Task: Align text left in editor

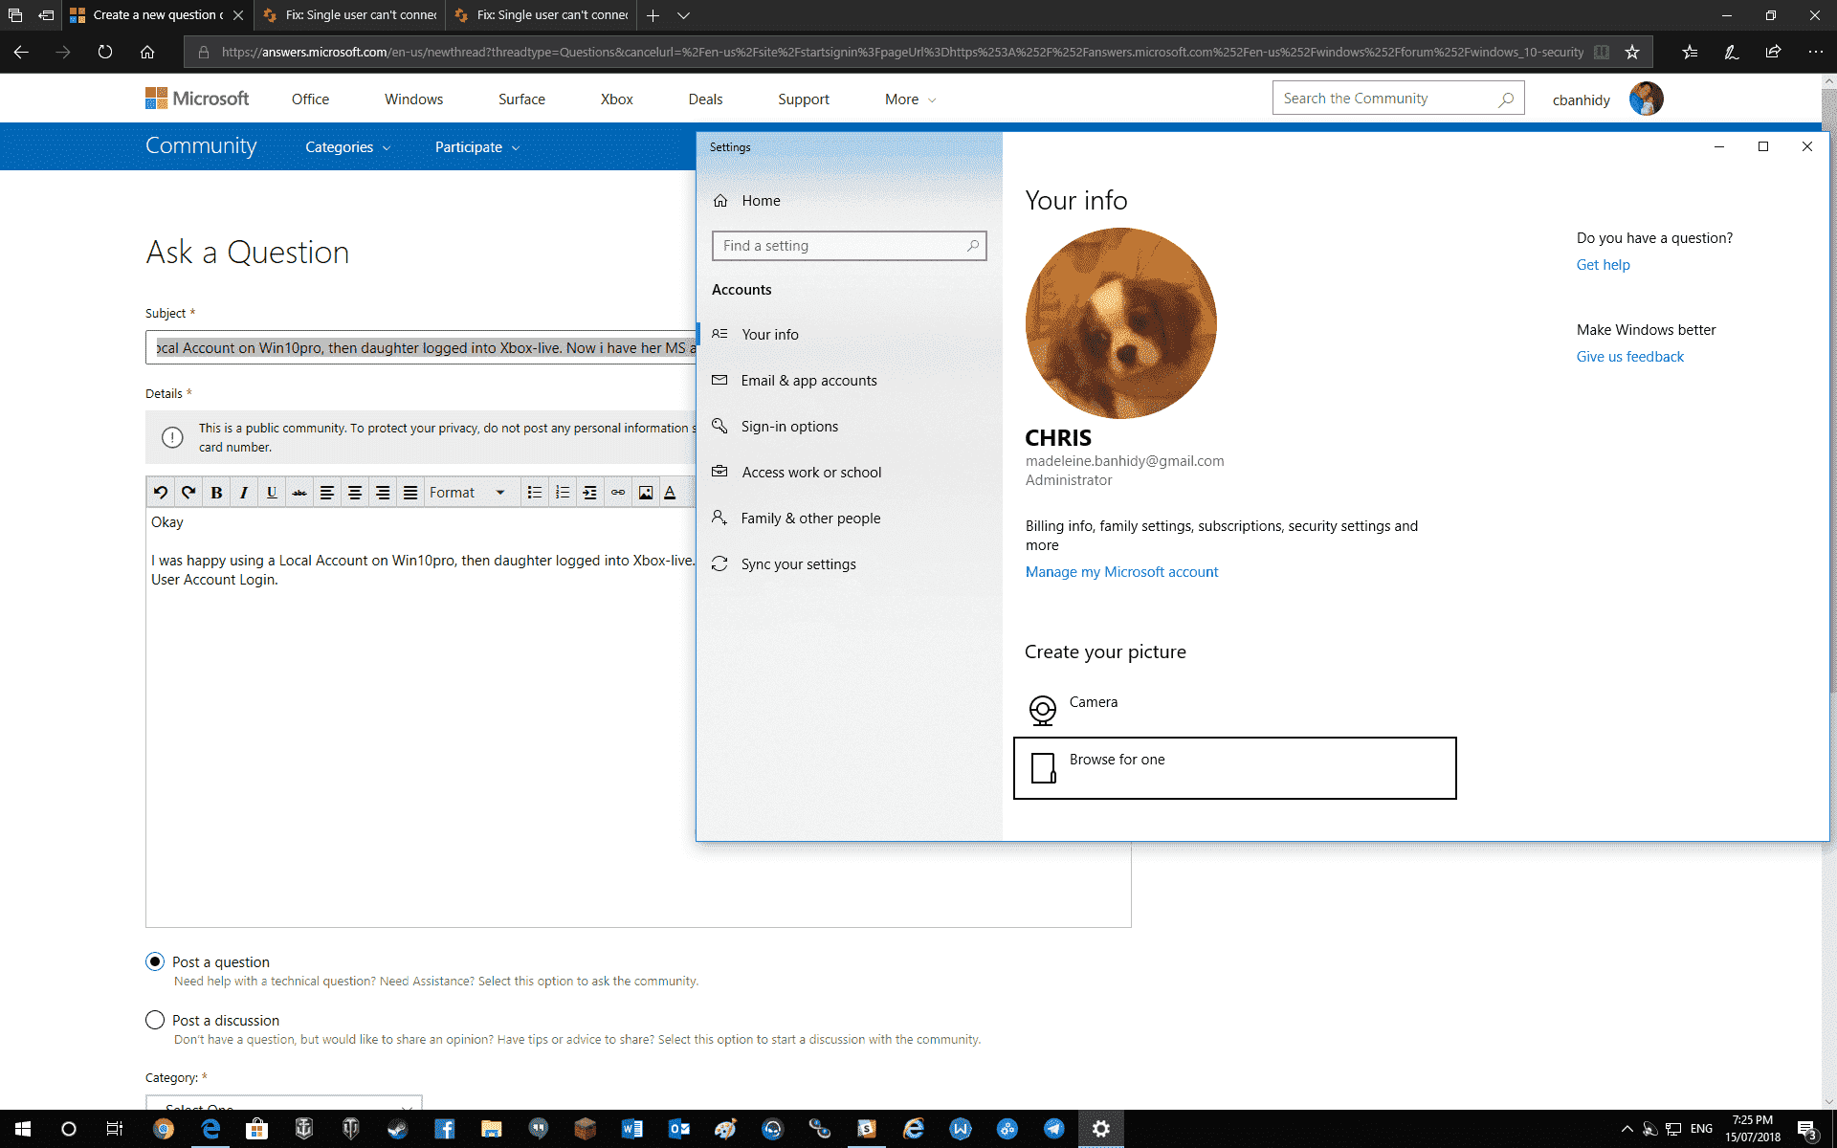Action: 327,493
